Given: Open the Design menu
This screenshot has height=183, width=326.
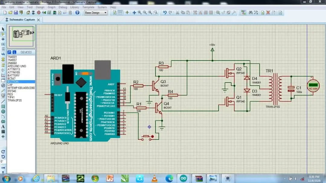Looking at the screenshot, I should click(x=40, y=7).
